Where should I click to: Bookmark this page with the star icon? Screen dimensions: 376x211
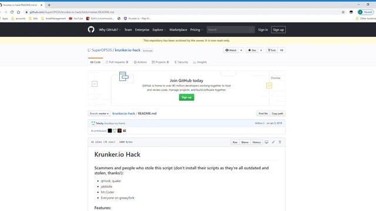click(343, 12)
